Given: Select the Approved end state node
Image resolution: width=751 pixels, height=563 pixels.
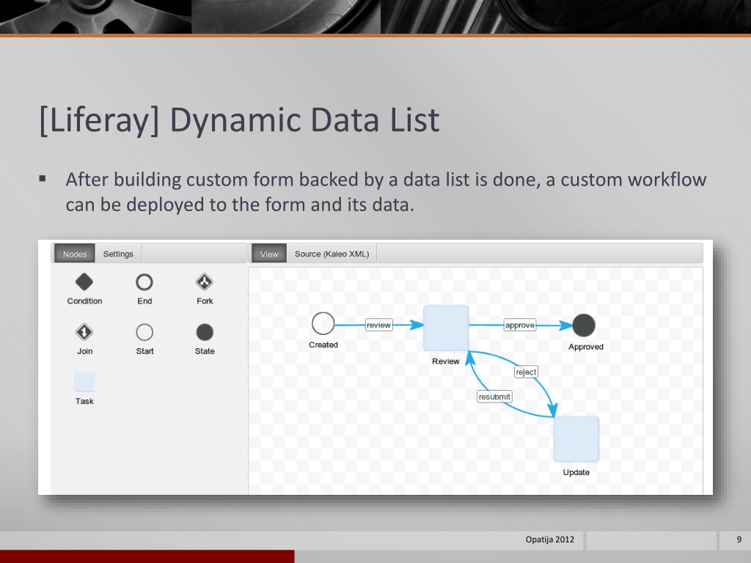Looking at the screenshot, I should pyautogui.click(x=584, y=325).
